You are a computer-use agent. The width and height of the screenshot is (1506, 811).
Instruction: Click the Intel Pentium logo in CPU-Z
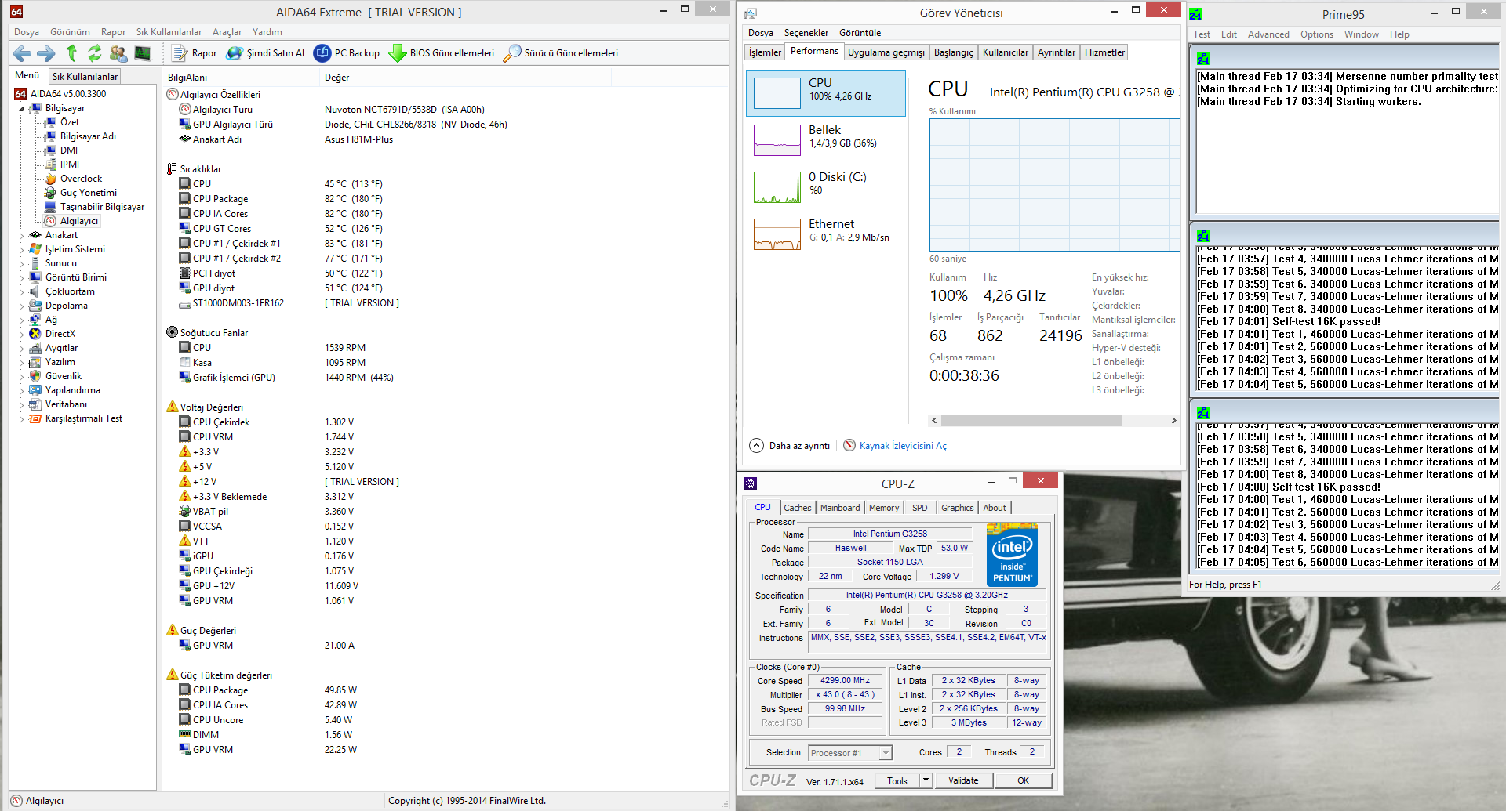tap(1012, 556)
